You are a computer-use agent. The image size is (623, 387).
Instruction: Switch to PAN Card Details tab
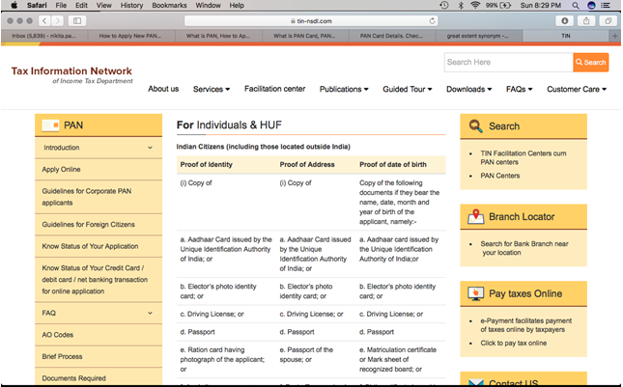tap(392, 36)
